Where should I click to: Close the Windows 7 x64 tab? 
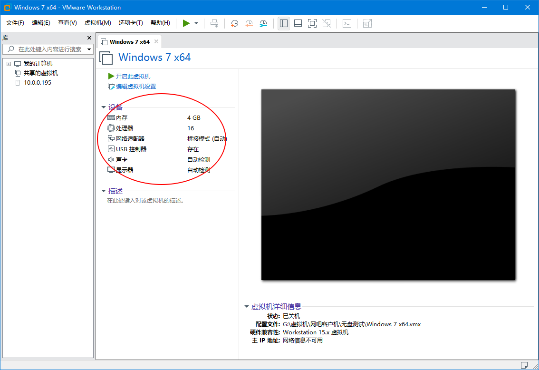[x=156, y=41]
